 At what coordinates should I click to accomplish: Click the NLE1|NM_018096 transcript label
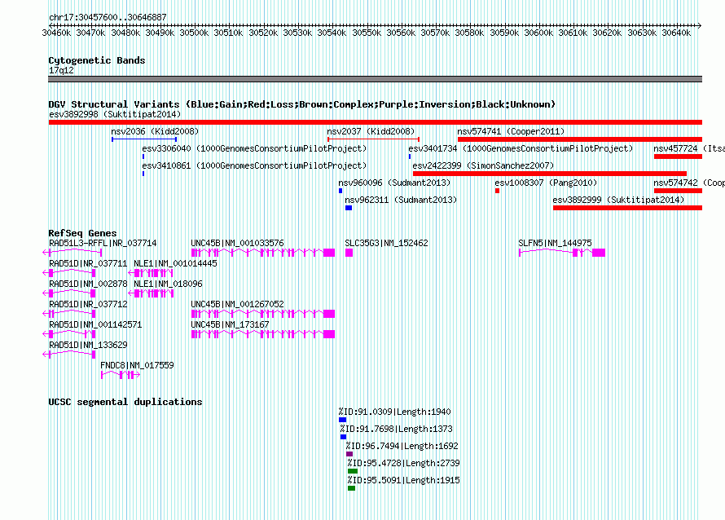coord(168,284)
